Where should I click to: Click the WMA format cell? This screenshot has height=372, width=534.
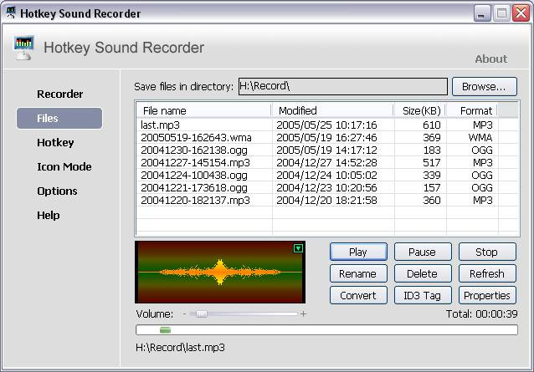(x=480, y=138)
